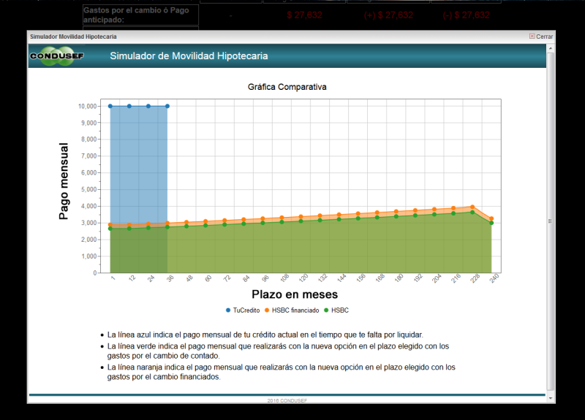Click the 3,000 y-axis tick label

[88, 223]
